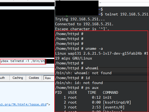Image resolution: width=149 pixels, height=112 pixels.
Task: Click the 'init' process row
Action: [88, 97]
